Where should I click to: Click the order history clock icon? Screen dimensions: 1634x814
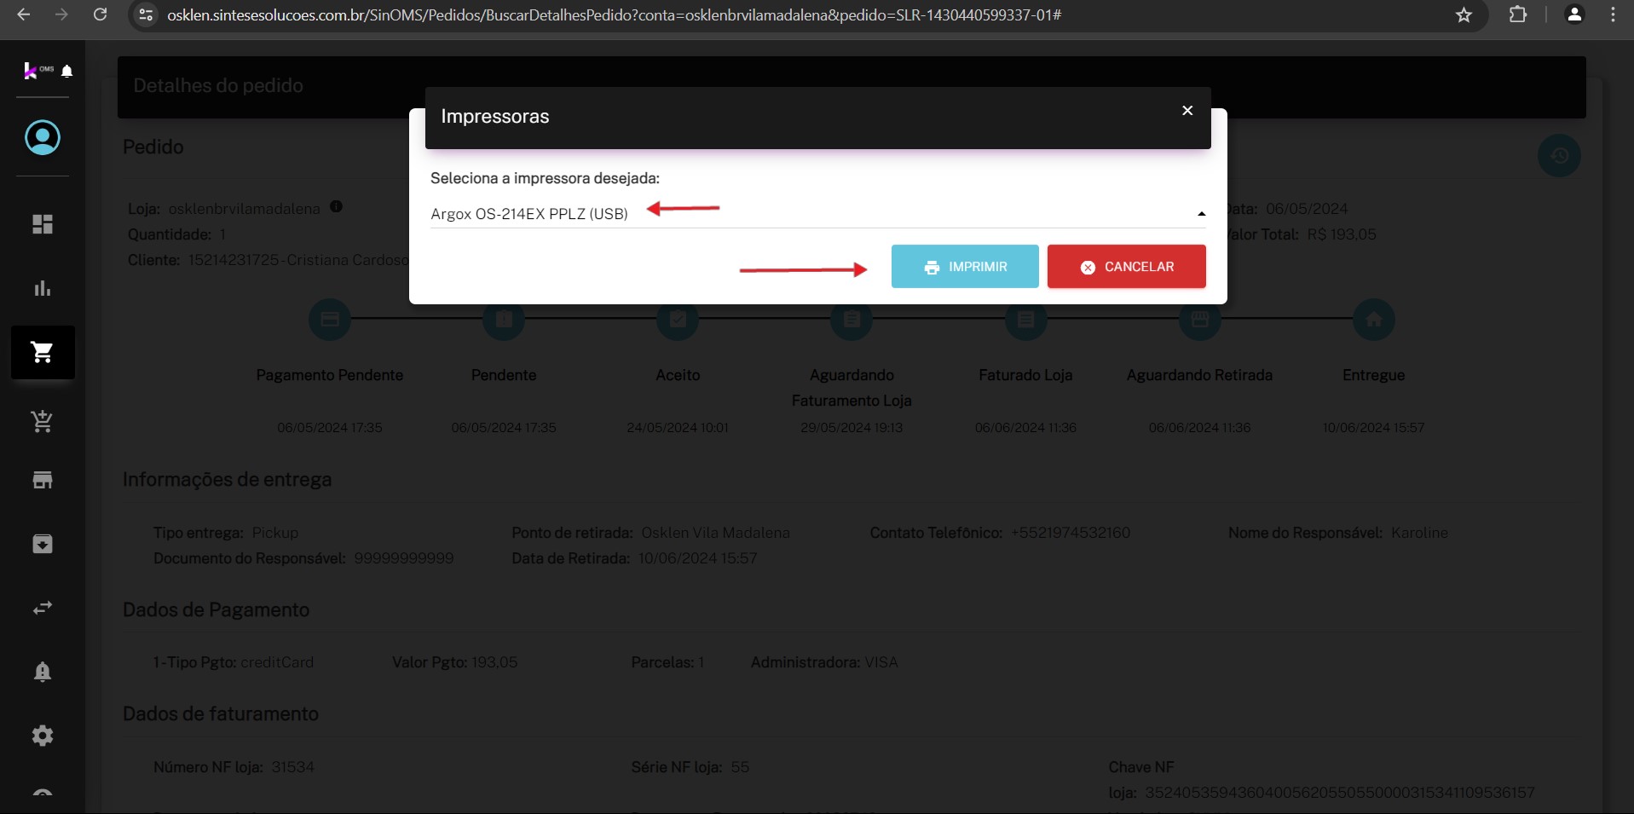tap(1559, 156)
